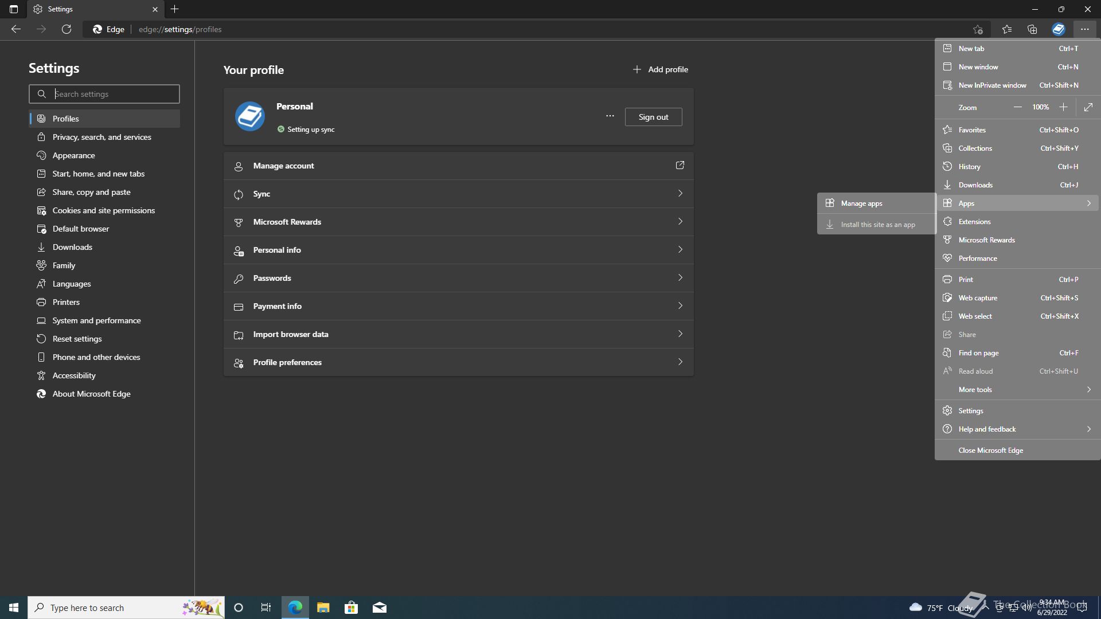This screenshot has width=1101, height=619.
Task: Open System and performance settings
Action: 104,320
